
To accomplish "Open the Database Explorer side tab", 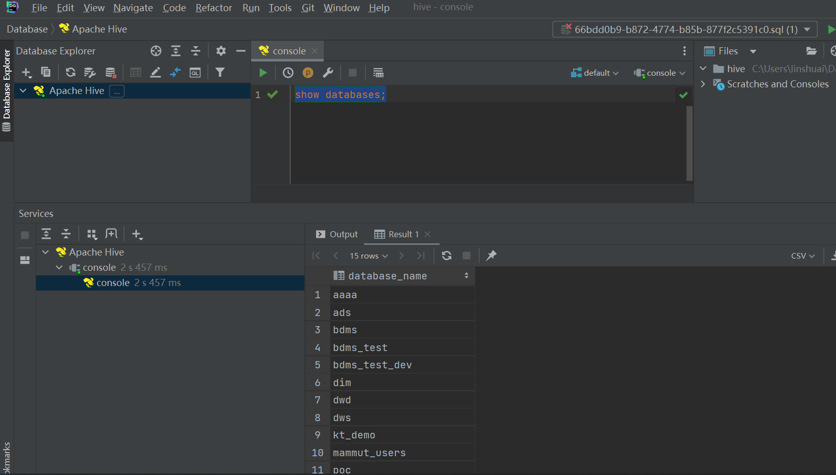I will (x=7, y=90).
